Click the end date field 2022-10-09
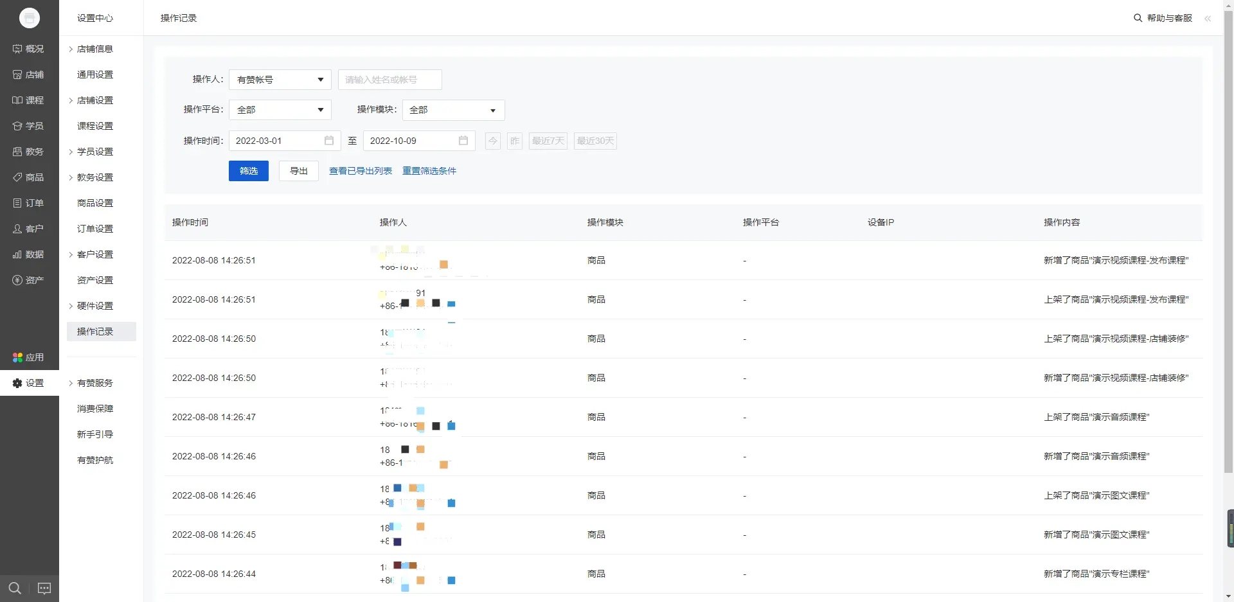The width and height of the screenshot is (1234, 602). point(419,141)
